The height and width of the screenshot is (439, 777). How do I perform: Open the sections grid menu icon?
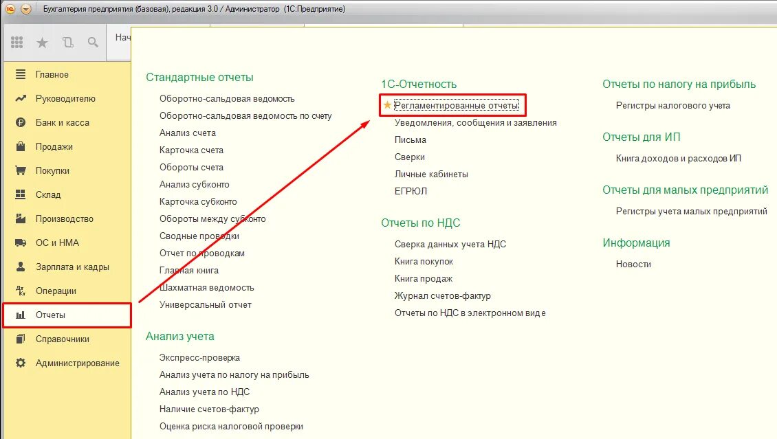[x=17, y=43]
